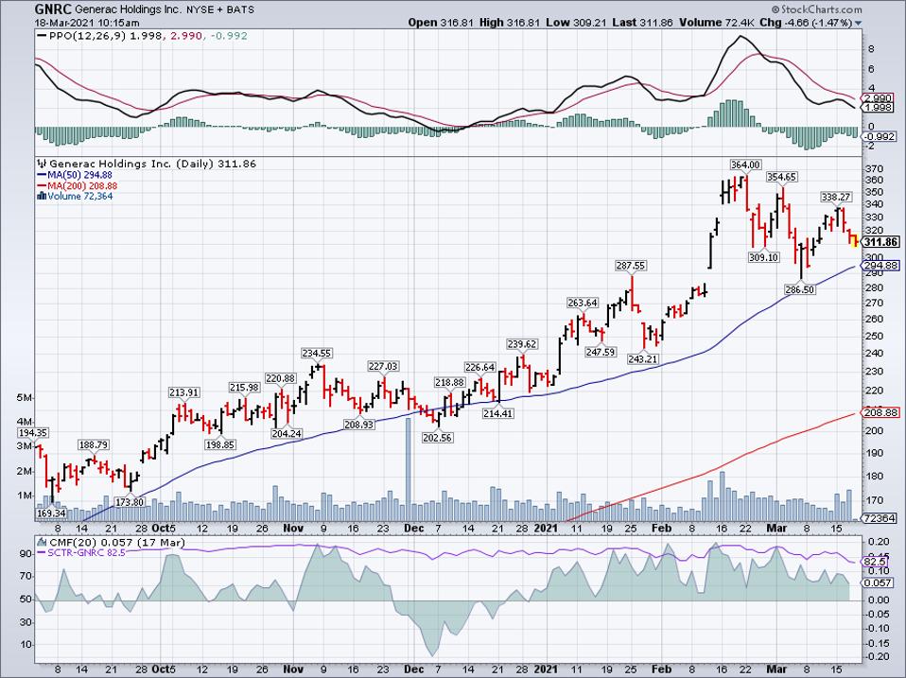The height and width of the screenshot is (678, 906).
Task: Click the volume bars icon in the legend
Action: 41,197
